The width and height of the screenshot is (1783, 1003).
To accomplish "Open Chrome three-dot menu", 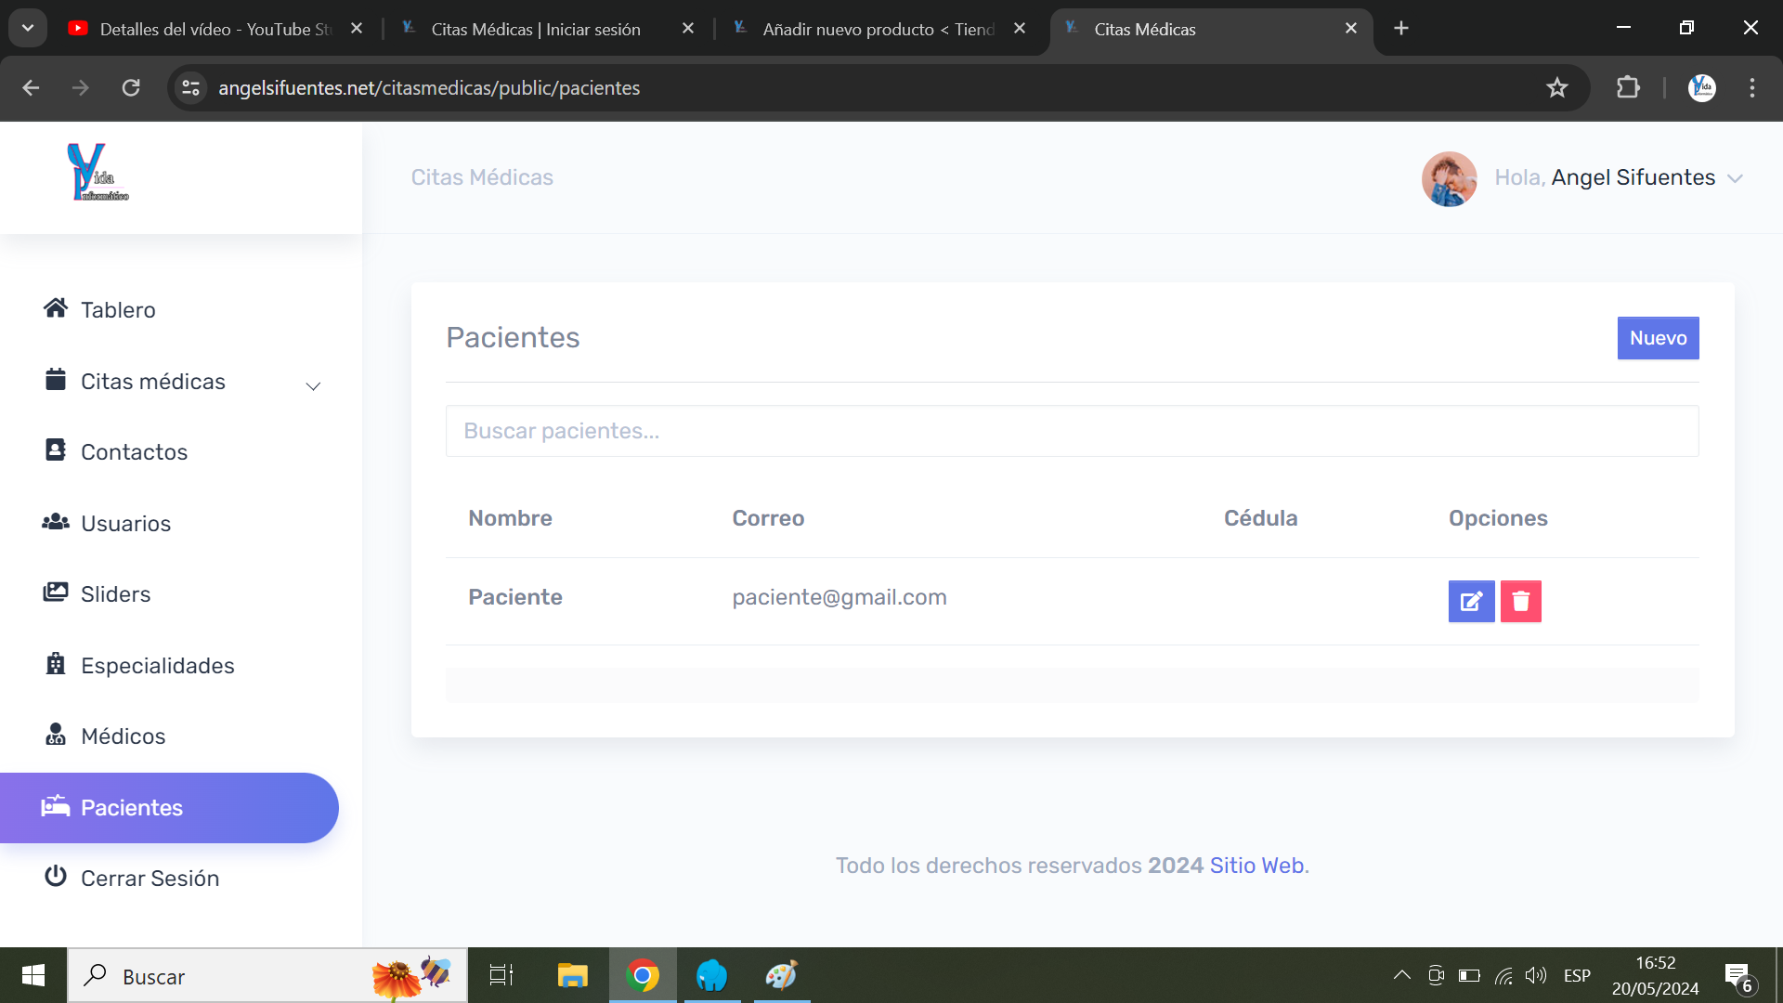I will click(1752, 87).
